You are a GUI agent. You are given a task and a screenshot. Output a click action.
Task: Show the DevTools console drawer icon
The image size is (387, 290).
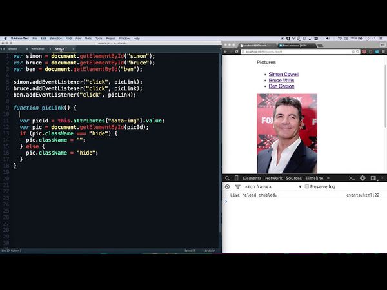coord(352,178)
